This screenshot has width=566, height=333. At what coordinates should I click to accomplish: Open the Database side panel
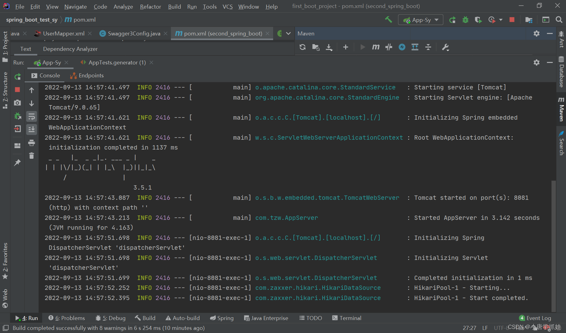(561, 72)
